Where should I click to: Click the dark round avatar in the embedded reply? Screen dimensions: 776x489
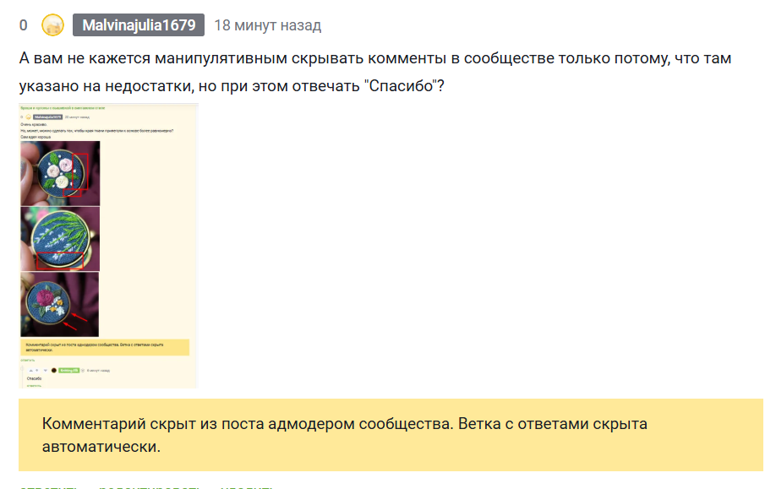point(54,370)
